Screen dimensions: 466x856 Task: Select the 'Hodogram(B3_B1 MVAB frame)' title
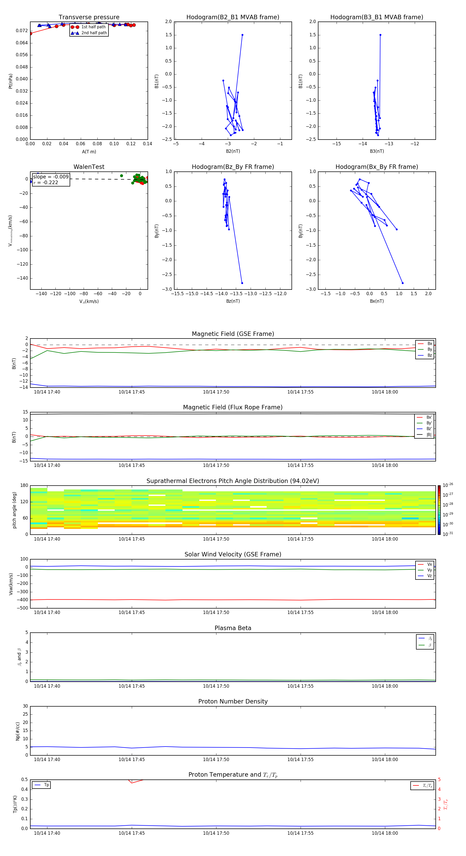click(x=377, y=17)
